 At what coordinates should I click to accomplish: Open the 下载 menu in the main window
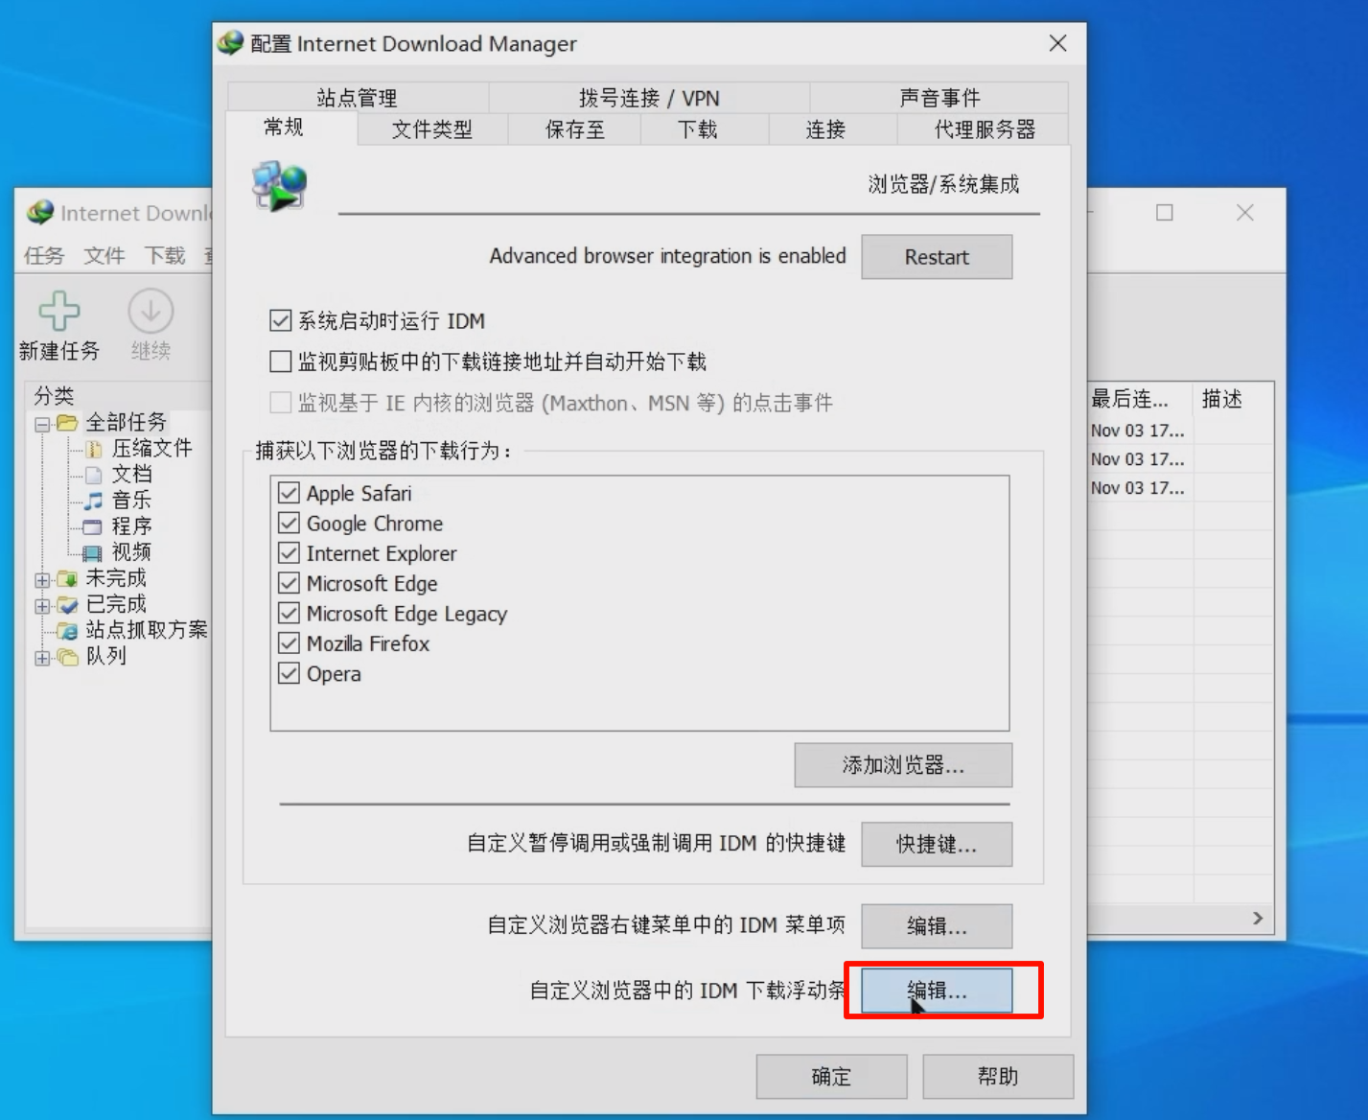click(165, 255)
